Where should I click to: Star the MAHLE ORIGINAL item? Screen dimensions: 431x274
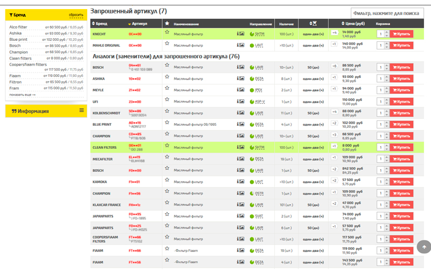(167, 44)
